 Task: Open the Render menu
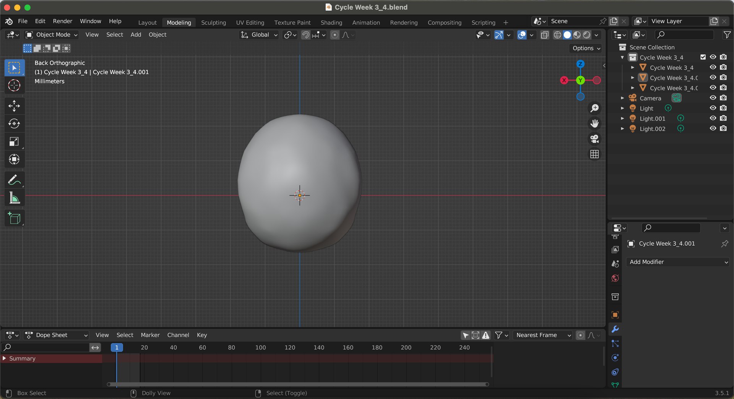62,21
